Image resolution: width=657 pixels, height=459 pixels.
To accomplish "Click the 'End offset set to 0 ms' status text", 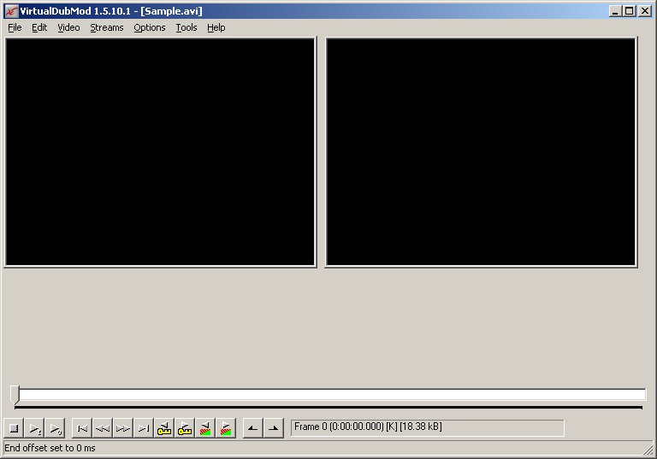I will click(x=50, y=448).
